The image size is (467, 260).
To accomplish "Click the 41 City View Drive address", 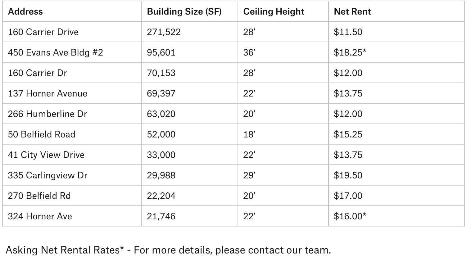I will [46, 155].
